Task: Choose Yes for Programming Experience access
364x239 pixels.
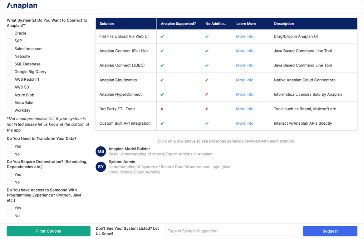Action: click(x=9, y=208)
